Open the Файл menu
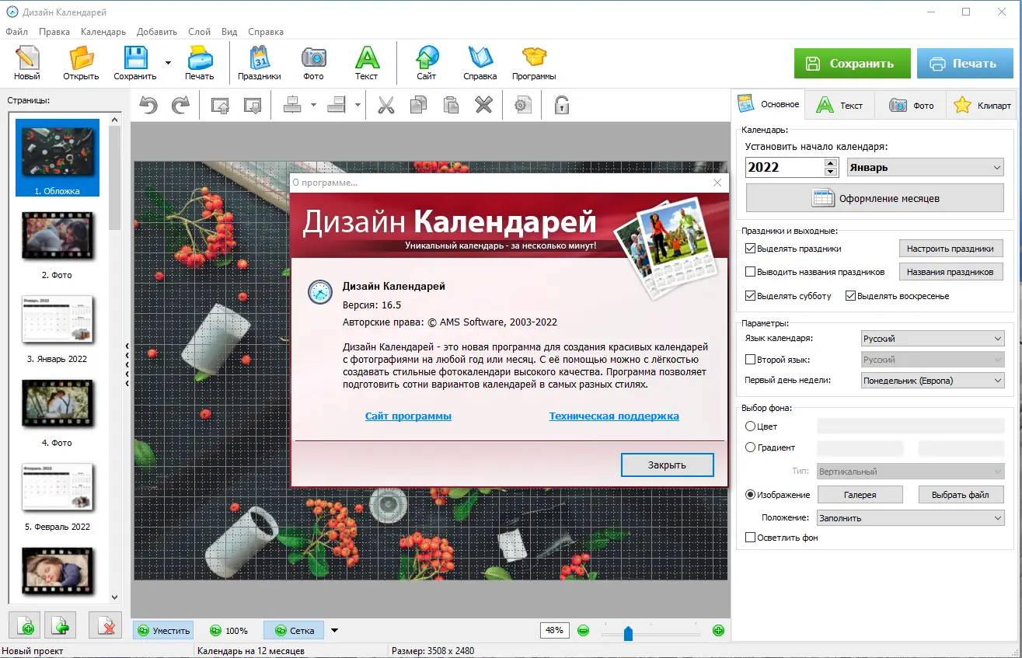 (x=16, y=32)
